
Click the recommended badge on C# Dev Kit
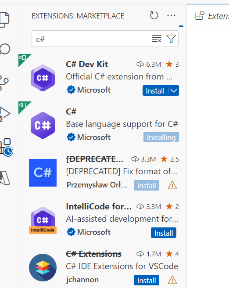coord(23,58)
